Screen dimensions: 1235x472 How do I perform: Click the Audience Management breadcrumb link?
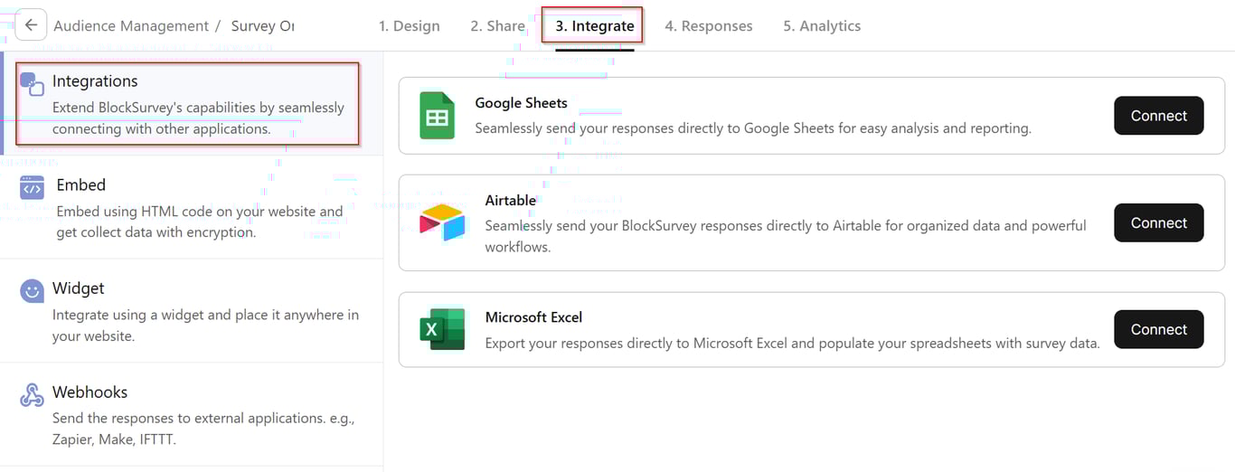pyautogui.click(x=131, y=26)
